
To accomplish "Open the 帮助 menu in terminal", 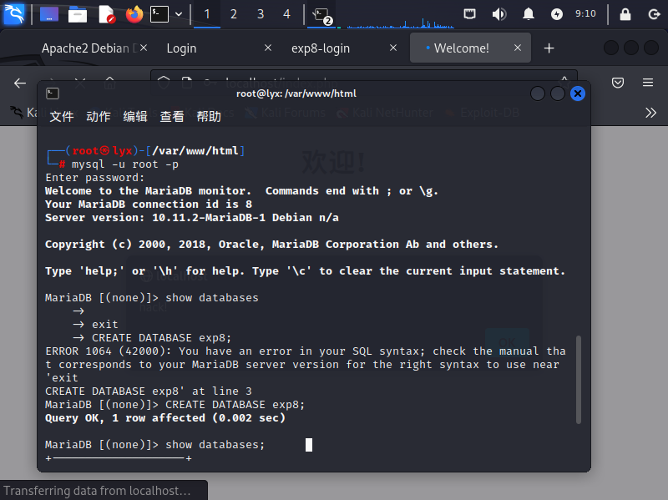I will tap(209, 116).
